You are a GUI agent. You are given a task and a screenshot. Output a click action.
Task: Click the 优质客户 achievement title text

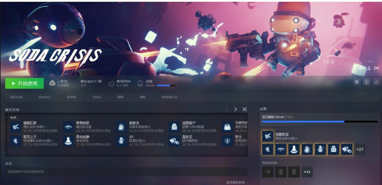189,123
